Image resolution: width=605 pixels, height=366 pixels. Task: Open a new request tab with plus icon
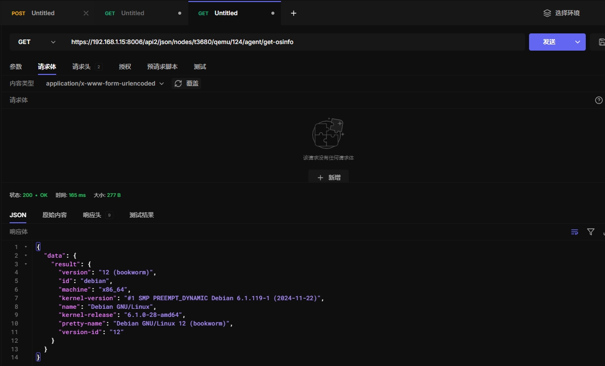[x=294, y=13]
